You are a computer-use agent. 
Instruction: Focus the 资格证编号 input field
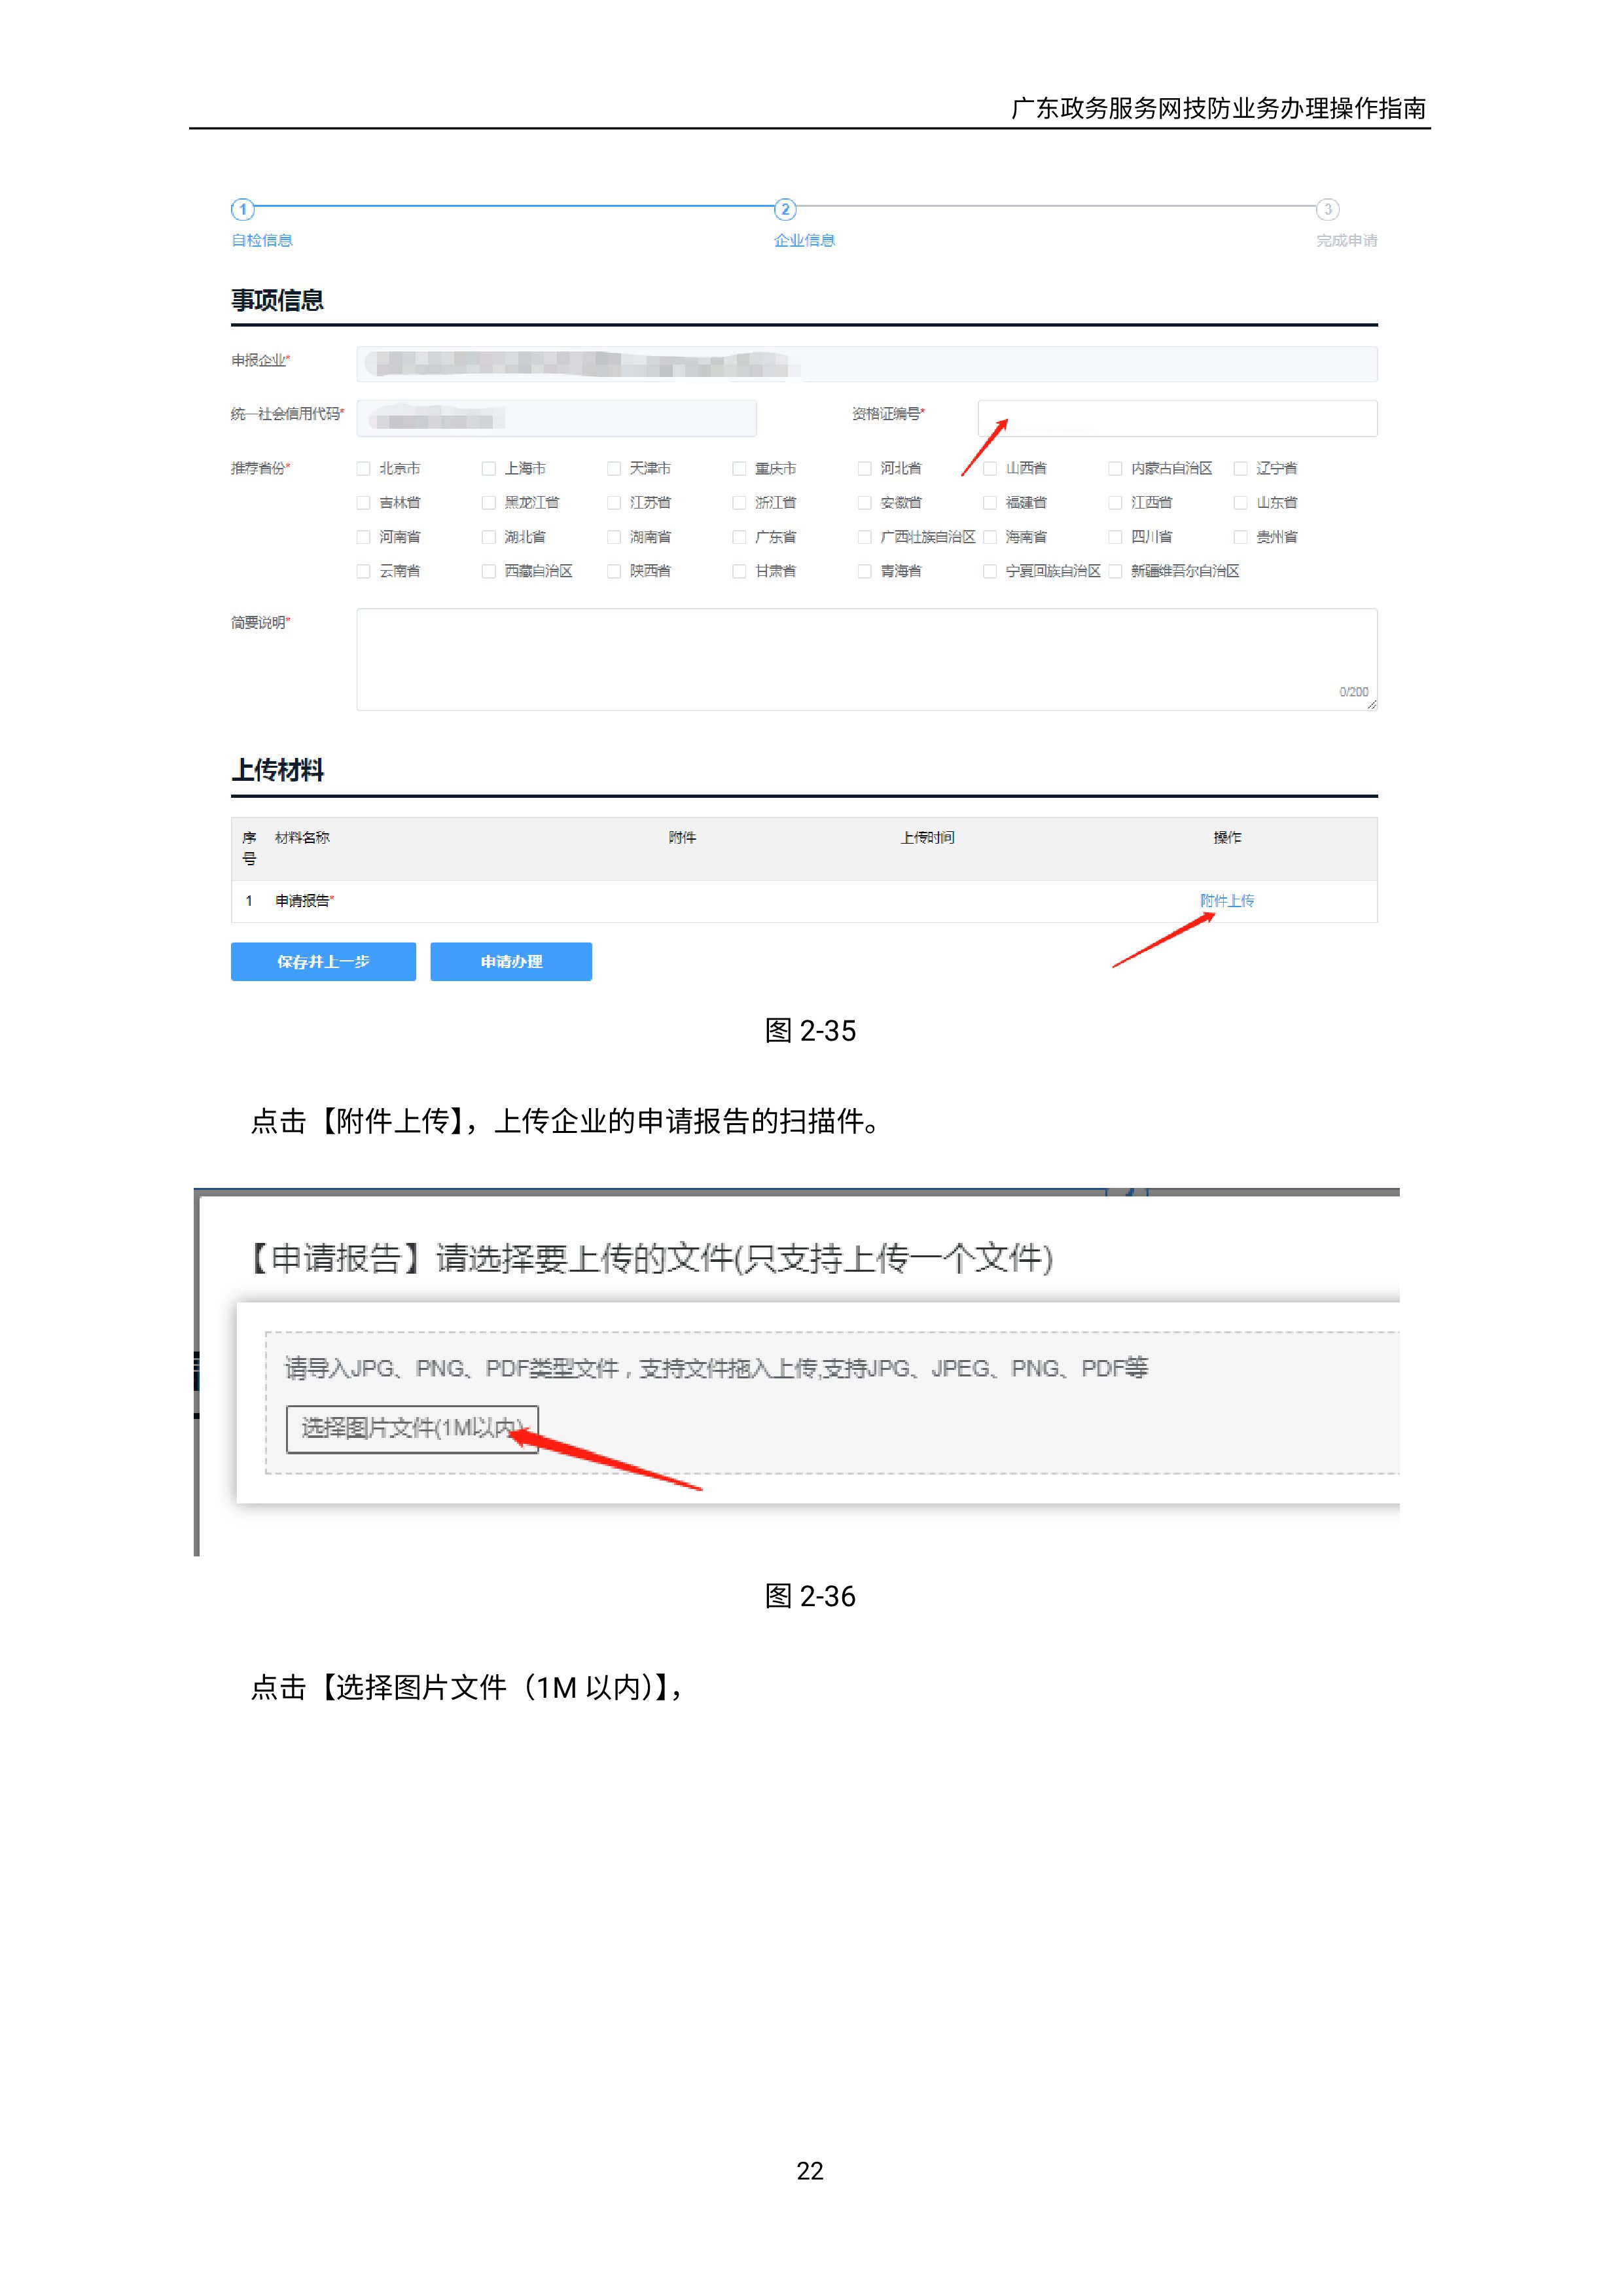1177,418
